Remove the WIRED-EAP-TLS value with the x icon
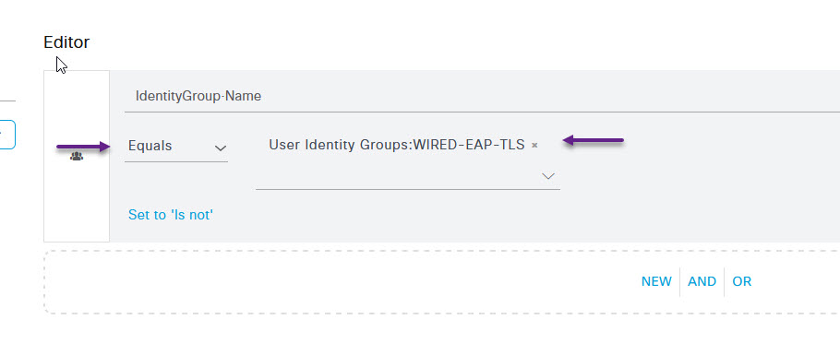Screen dimensions: 840x355 (x=534, y=145)
